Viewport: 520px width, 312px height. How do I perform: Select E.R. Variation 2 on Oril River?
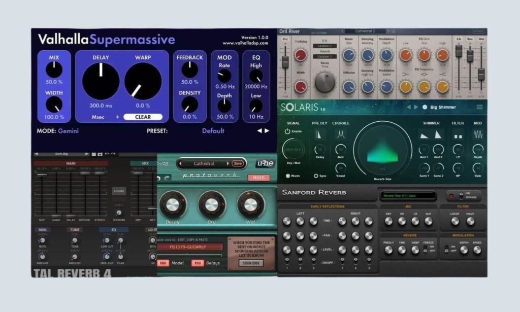[324, 46]
